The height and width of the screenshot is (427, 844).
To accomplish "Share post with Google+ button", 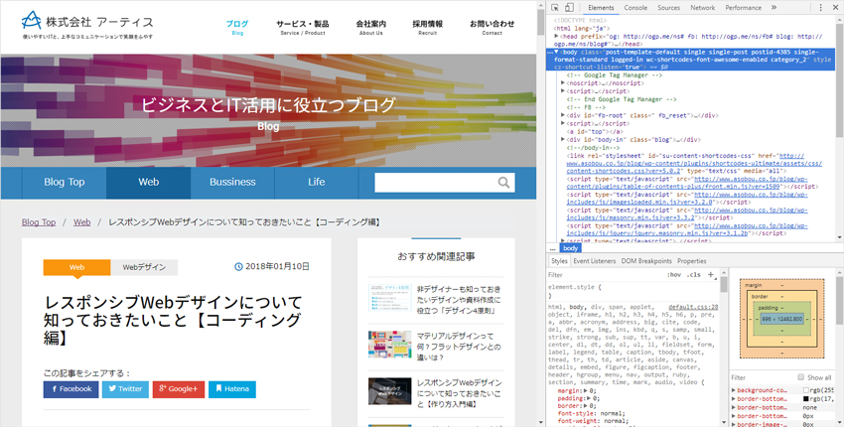I will (x=179, y=389).
